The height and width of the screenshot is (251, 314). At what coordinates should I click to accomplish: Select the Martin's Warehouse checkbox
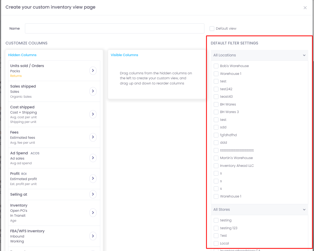[x=216, y=158]
